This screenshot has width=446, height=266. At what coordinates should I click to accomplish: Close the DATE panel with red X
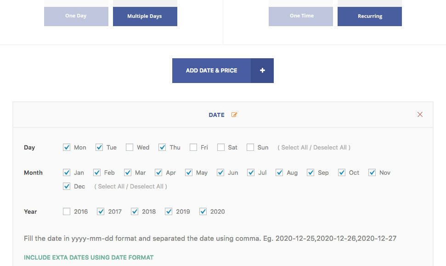click(420, 115)
